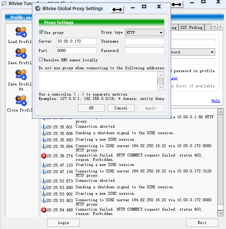The image size is (226, 229).
Task: Click the info icon on the 20:25:53.673 log entry
Action: pyautogui.click(x=44, y=181)
